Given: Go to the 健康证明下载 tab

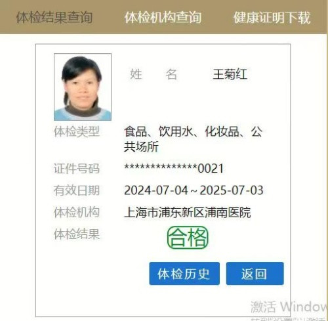Looking at the screenshot, I should [x=272, y=18].
